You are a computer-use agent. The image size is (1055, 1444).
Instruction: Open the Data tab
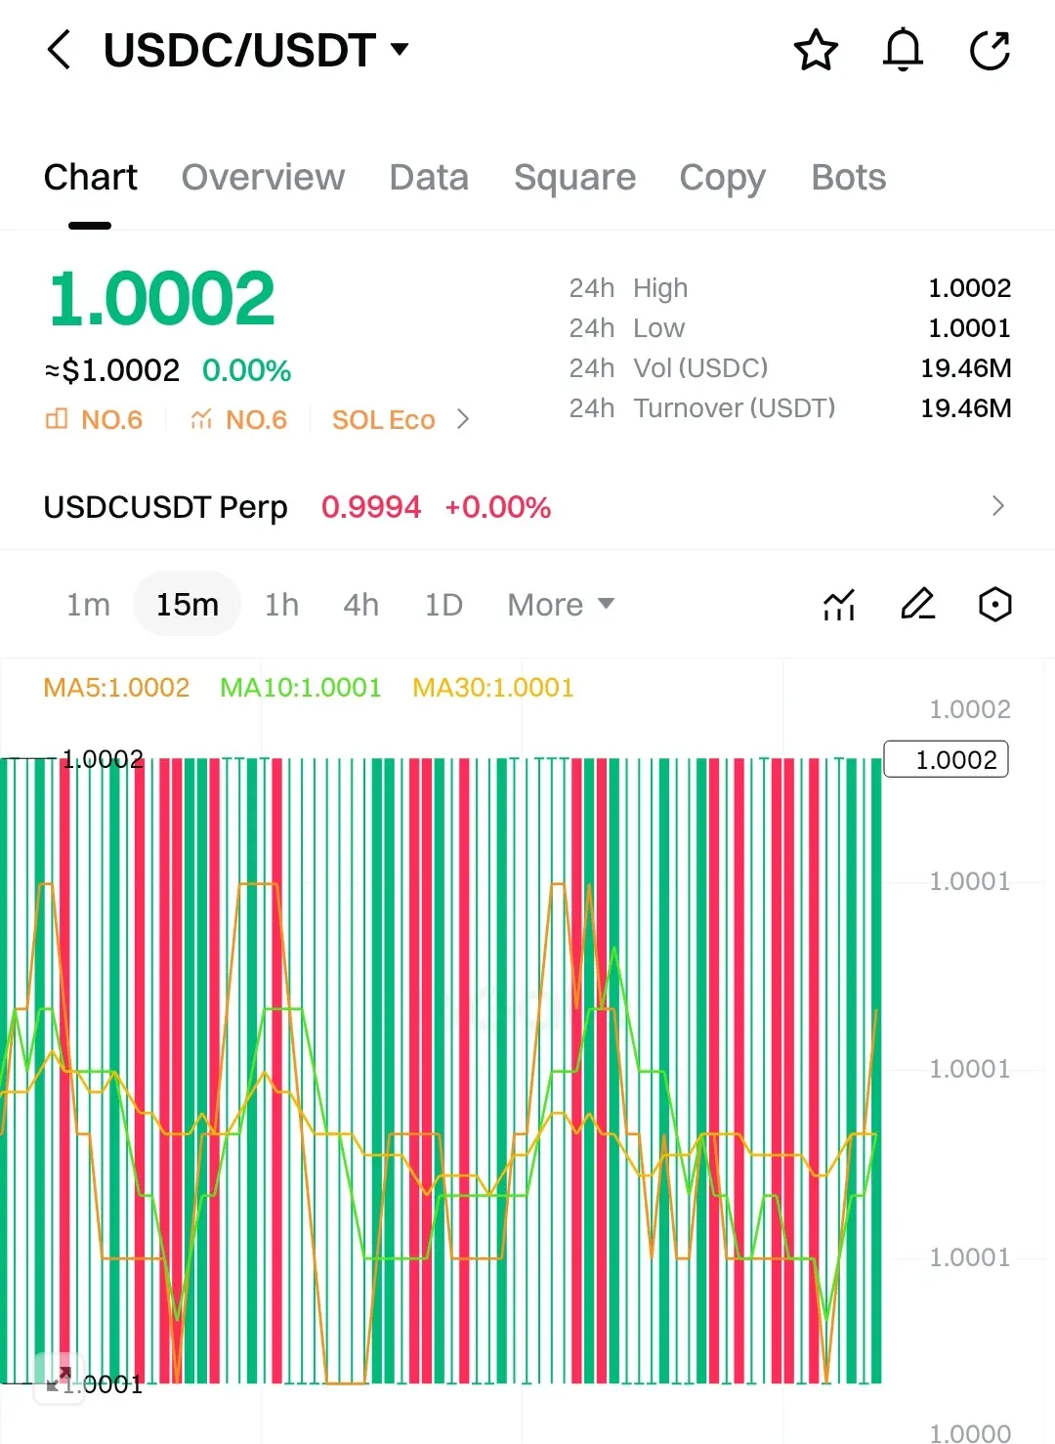429,178
